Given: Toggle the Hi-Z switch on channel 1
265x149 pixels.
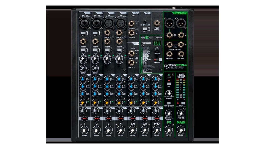Looking at the screenshot, I should pos(83,33).
